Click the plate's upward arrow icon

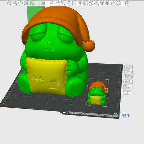tap(128, 93)
